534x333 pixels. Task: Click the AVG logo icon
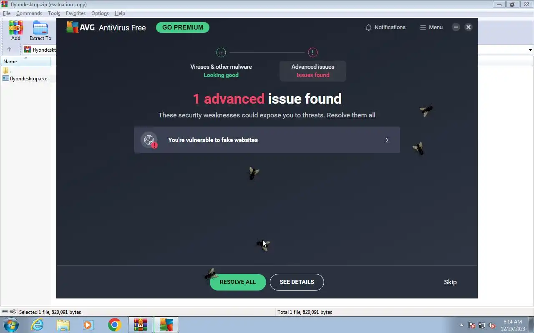tap(73, 27)
